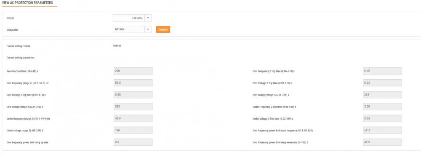Click Under frequency stage 2 field 48.0
This screenshot has height=155, width=421.
tap(133, 118)
